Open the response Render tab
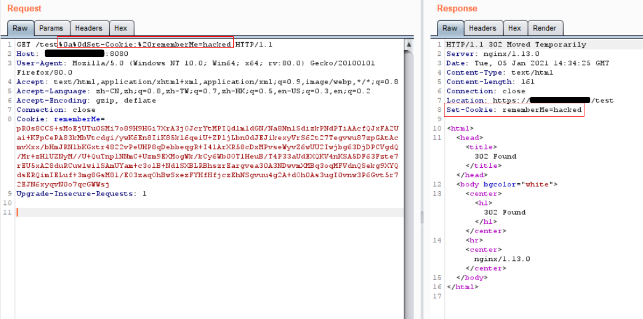This screenshot has width=643, height=319. 544,28
